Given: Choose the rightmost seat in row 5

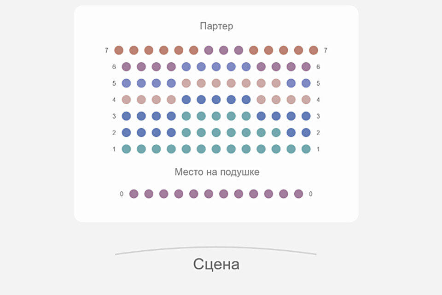Looking at the screenshot, I should [x=306, y=83].
